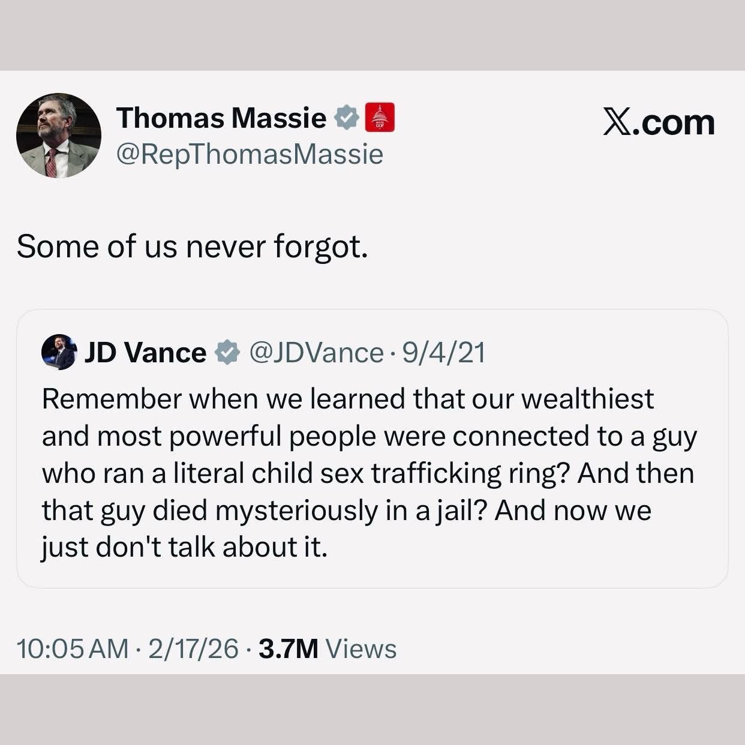745x745 pixels.
Task: Click Massie's gray verified checkmark badge
Action: coord(346,118)
